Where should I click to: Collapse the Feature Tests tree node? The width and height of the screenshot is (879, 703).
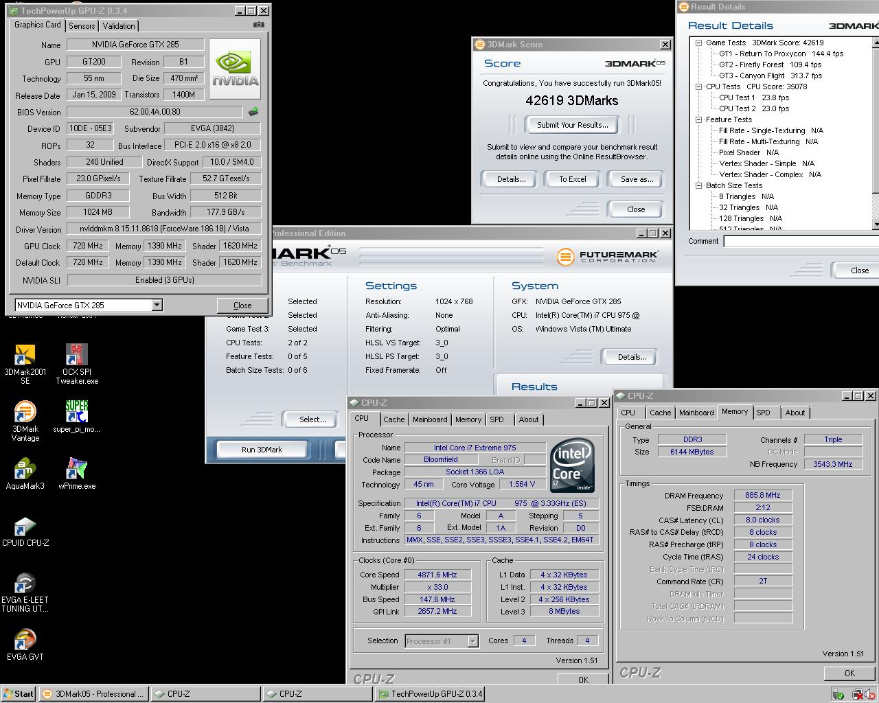point(698,119)
